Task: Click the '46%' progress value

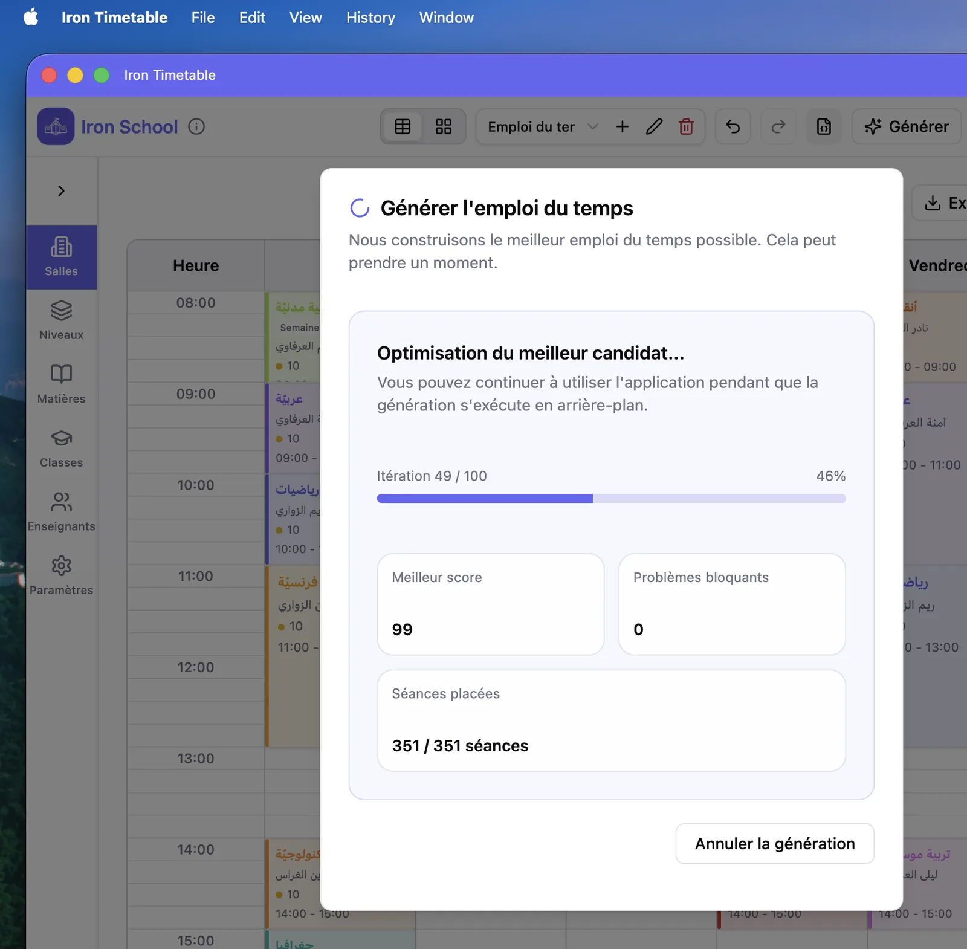Action: click(x=831, y=476)
